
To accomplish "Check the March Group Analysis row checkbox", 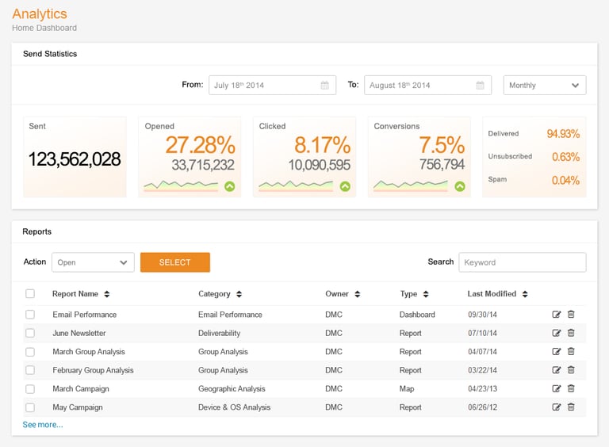I will pos(30,352).
